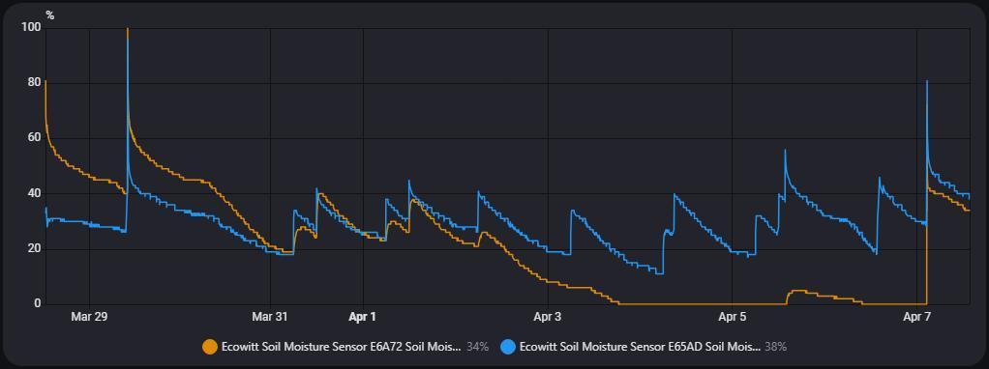This screenshot has height=369, width=989.
Task: Click the E6A72 Soil Moisture Sensor legend label
Action: point(342,347)
